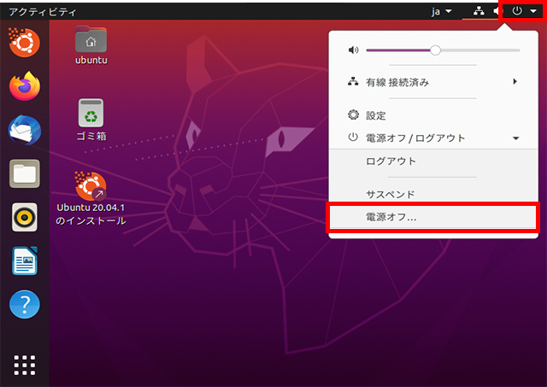Click the volume icon in top bar
Image resolution: width=547 pixels, height=387 pixels.
tap(496, 11)
